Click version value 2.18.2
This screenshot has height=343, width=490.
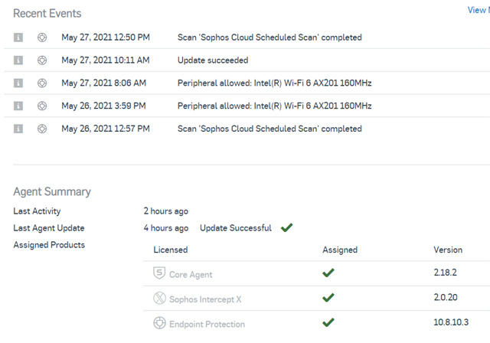(446, 273)
